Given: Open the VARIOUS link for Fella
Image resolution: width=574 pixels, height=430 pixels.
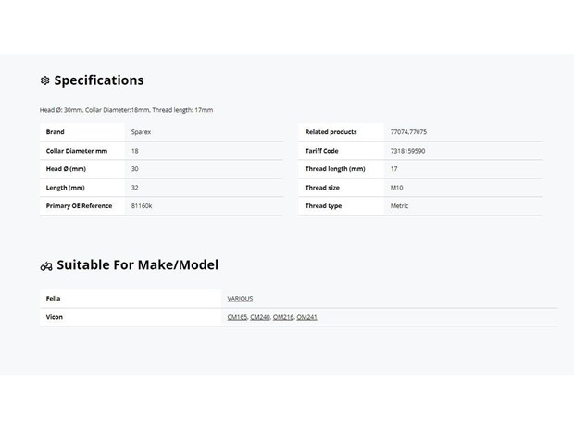Looking at the screenshot, I should coord(240,299).
